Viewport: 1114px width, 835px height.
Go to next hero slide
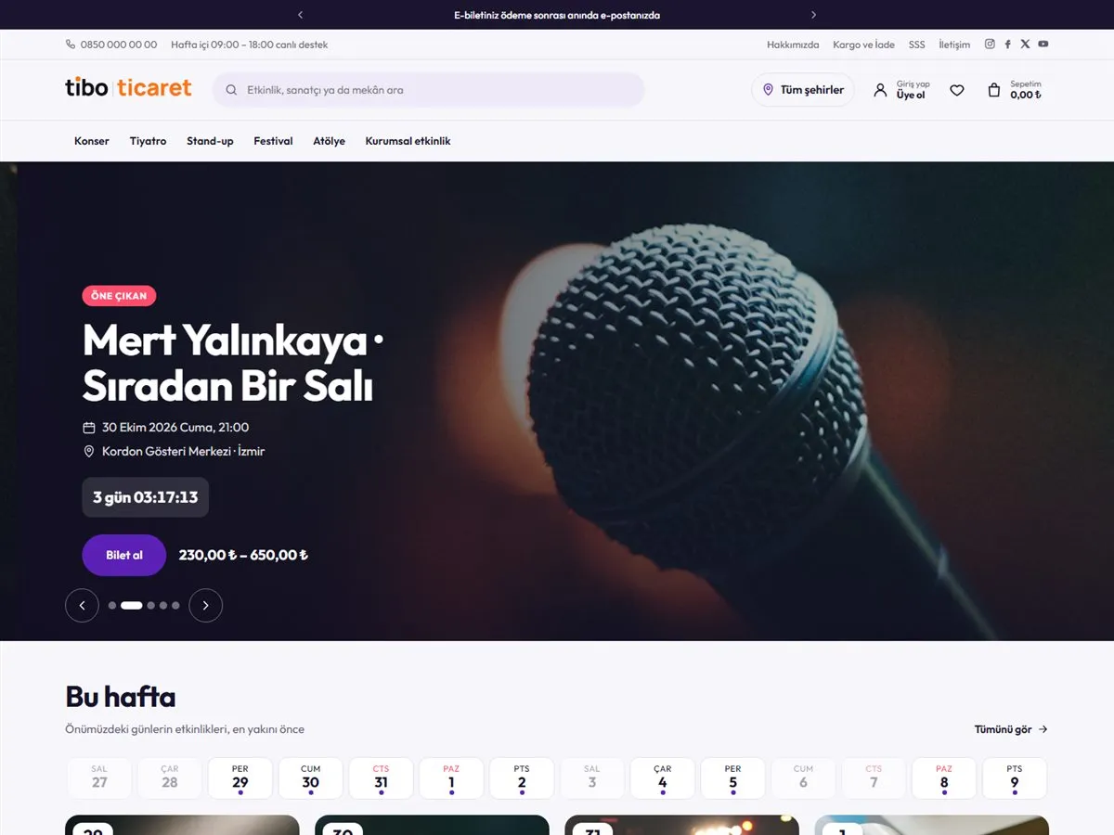point(205,606)
